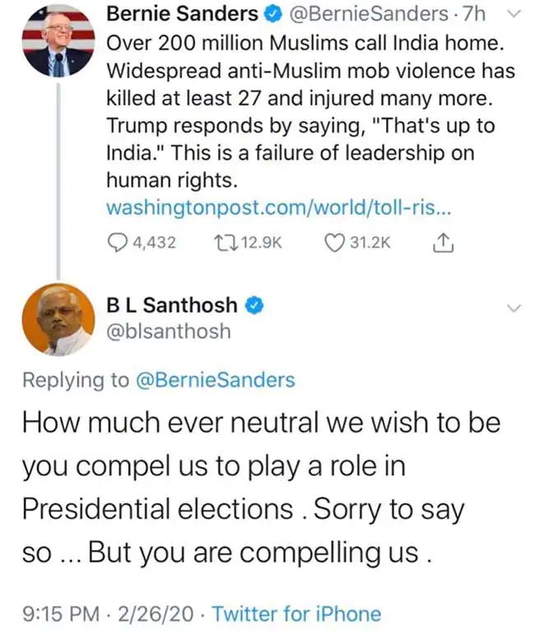
Task: Click Bernie Sanders' verified badge
Action: coord(268,15)
